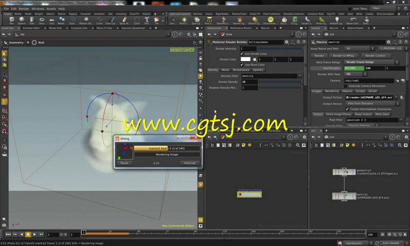Click Interrupt in idialog window
This screenshot has width=410, height=246.
(190, 163)
